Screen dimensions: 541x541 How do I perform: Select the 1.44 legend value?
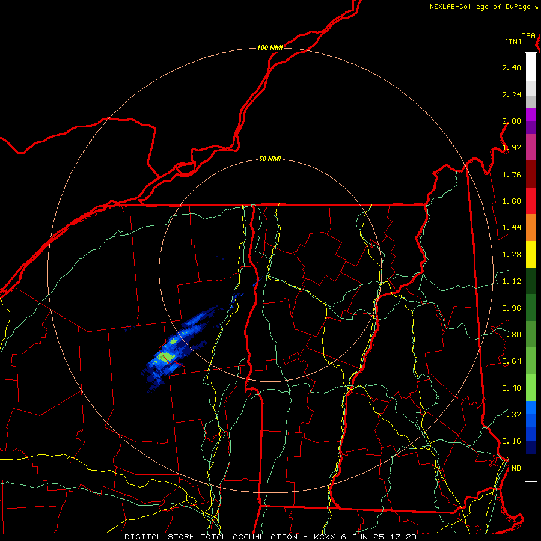(512, 228)
